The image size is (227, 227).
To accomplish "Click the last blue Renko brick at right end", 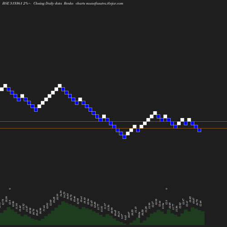I will click(x=199, y=130).
